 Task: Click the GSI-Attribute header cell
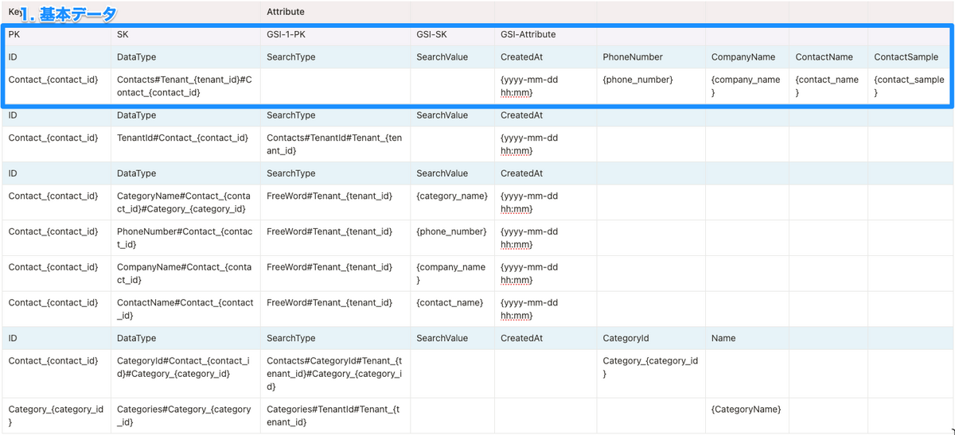(545, 34)
